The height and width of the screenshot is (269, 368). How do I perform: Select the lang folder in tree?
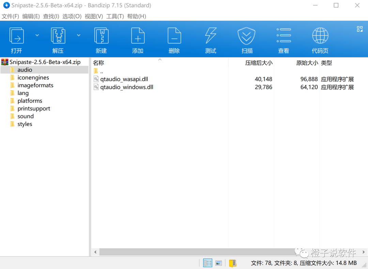click(23, 93)
